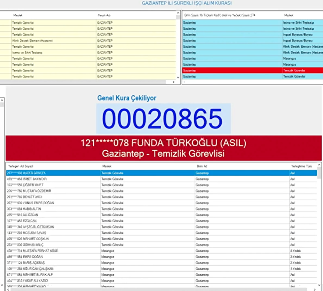Click the right arrow of the preferences table horizontal scrollbar
Screen dimensions: 323x291
[x=174, y=82]
